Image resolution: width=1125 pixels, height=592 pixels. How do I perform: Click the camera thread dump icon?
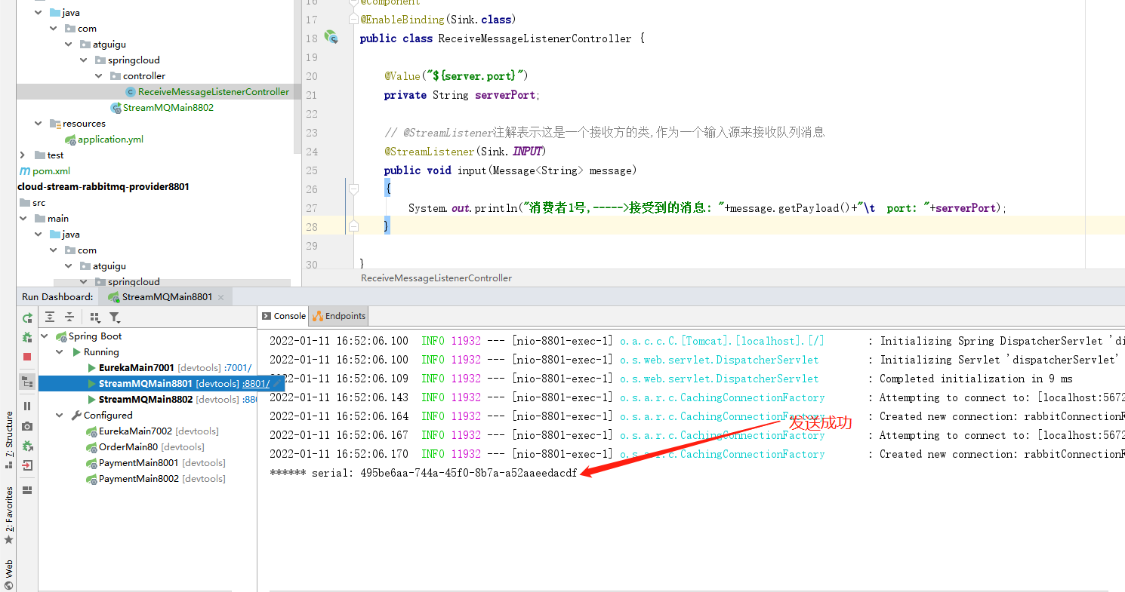point(27,426)
